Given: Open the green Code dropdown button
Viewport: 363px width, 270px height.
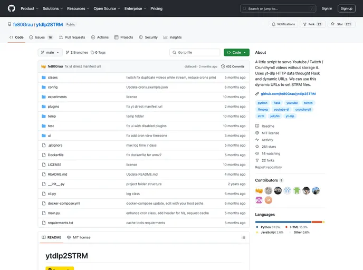Looking at the screenshot, I should coord(236,53).
